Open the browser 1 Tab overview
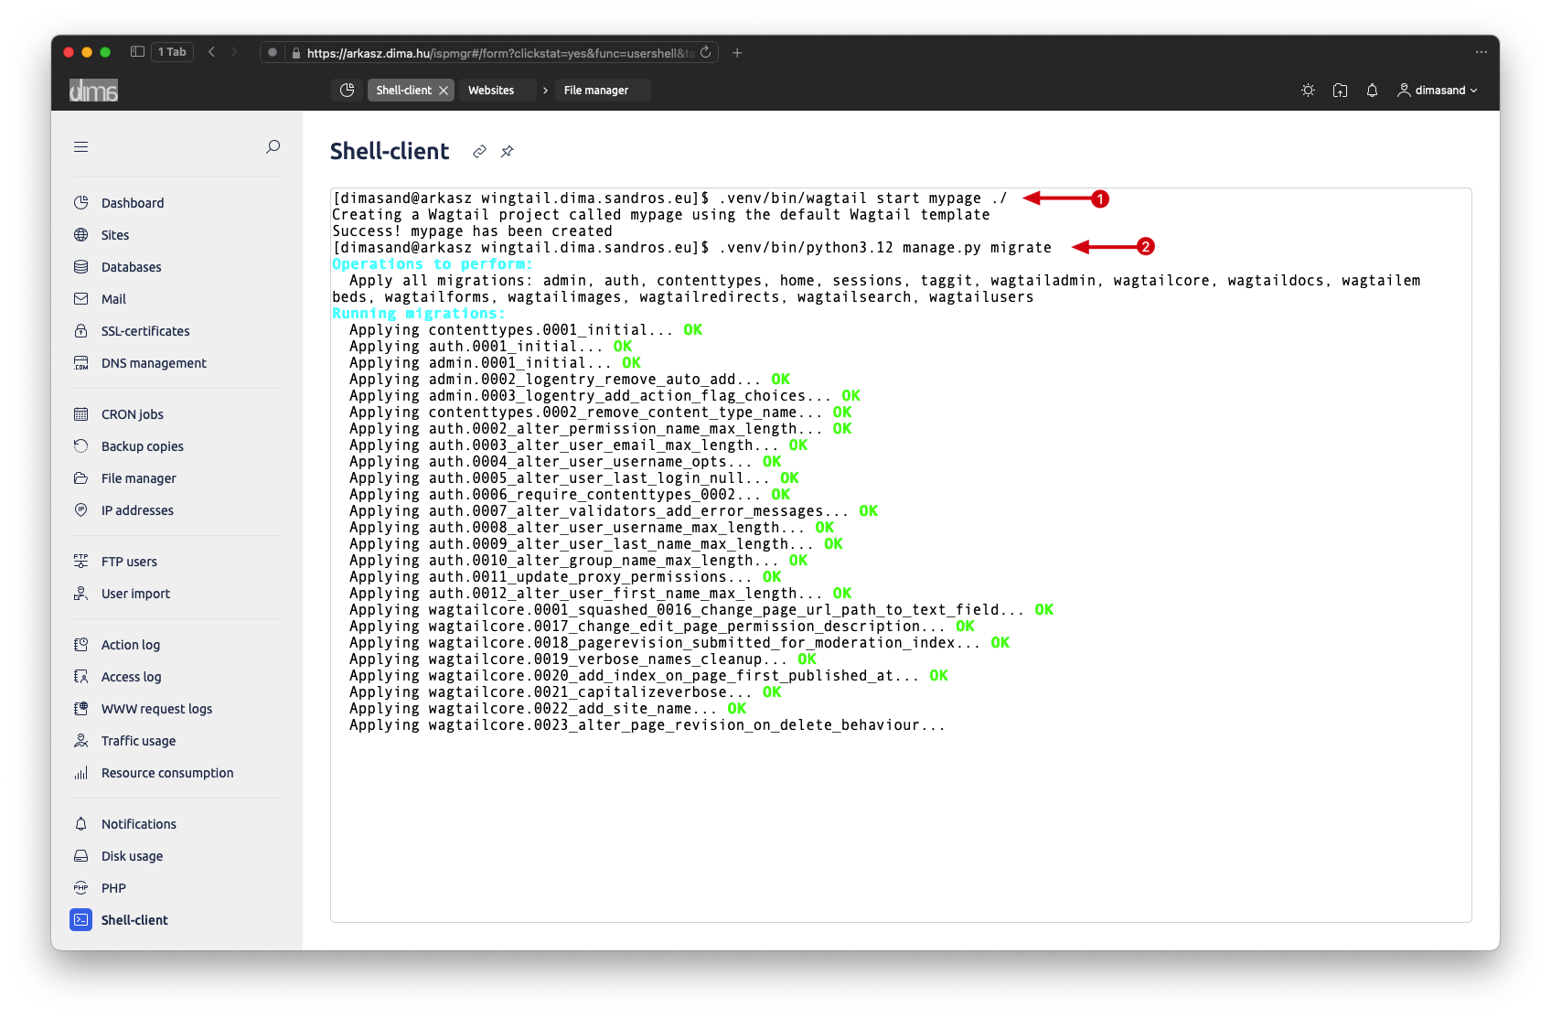 click(x=172, y=52)
